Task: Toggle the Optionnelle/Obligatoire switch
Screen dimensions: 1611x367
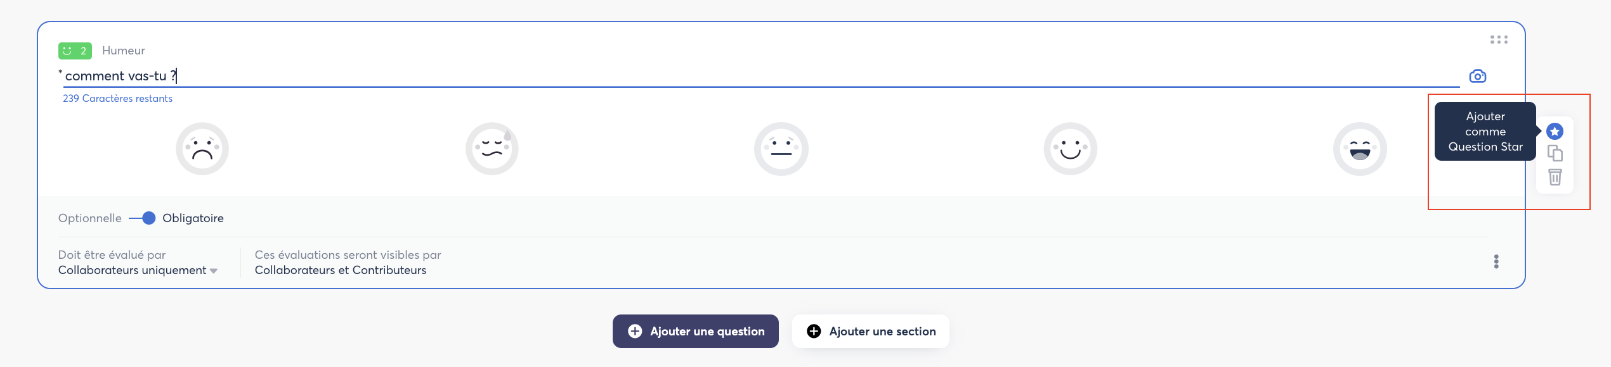Action: tap(143, 218)
